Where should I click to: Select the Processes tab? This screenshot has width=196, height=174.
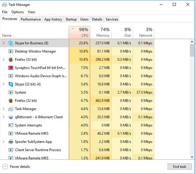pyautogui.click(x=10, y=19)
